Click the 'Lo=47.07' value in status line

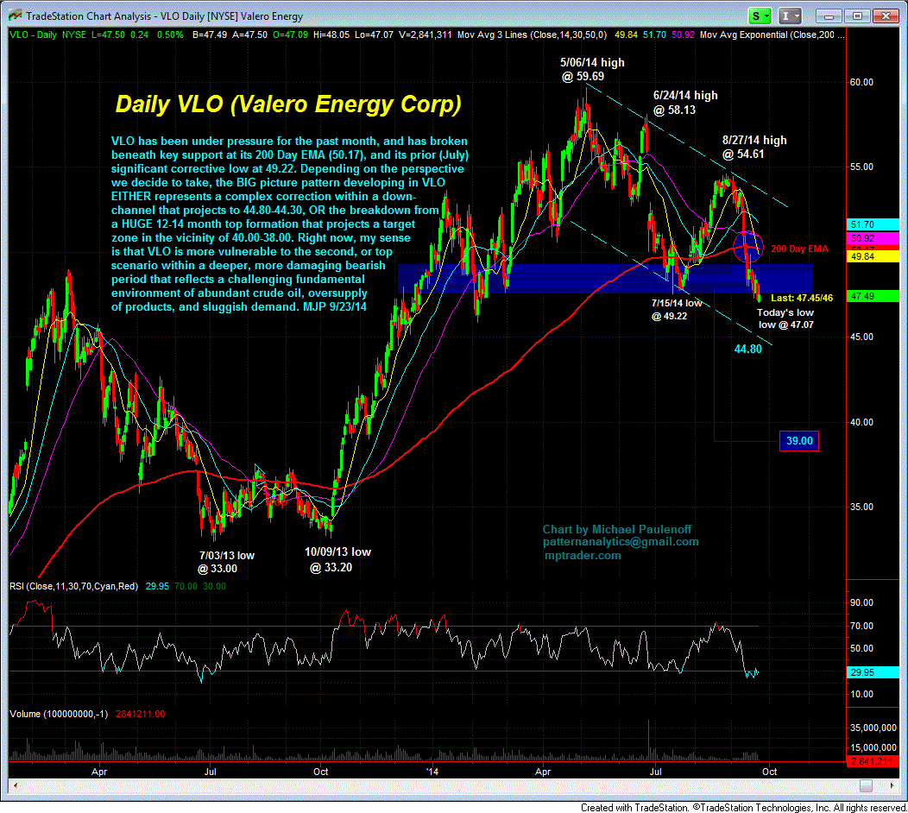(374, 35)
